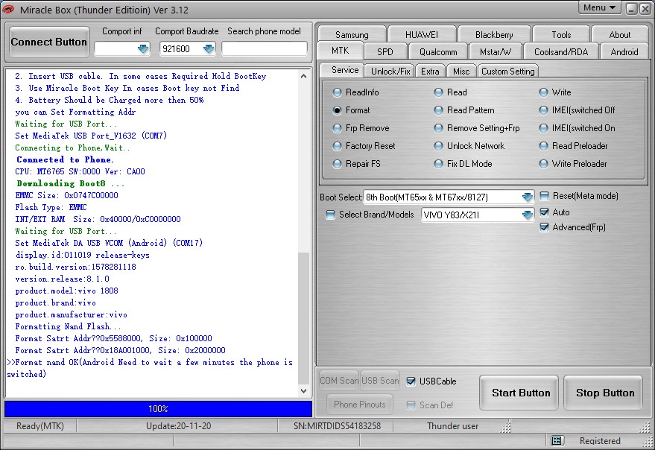The image size is (655, 450).
Task: Click the log scrollbar up arrow
Action: click(304, 76)
